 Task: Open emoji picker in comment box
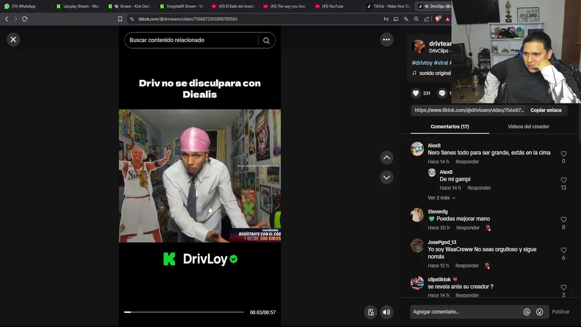pyautogui.click(x=540, y=312)
